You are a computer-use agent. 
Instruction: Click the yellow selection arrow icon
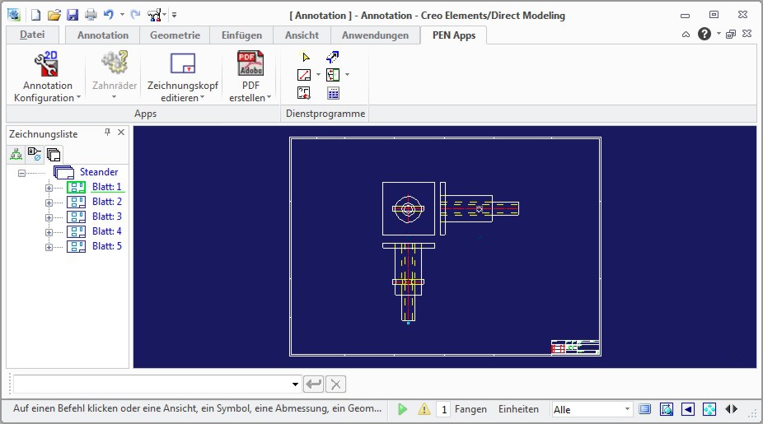click(x=307, y=57)
